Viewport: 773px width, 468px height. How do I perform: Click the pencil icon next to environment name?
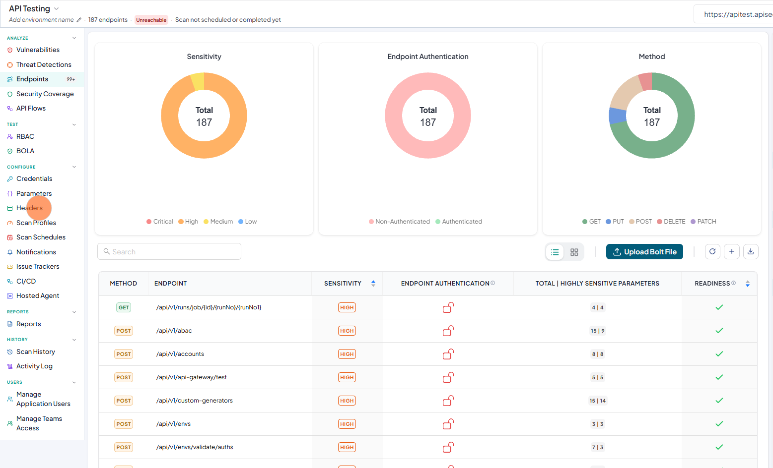click(x=78, y=20)
